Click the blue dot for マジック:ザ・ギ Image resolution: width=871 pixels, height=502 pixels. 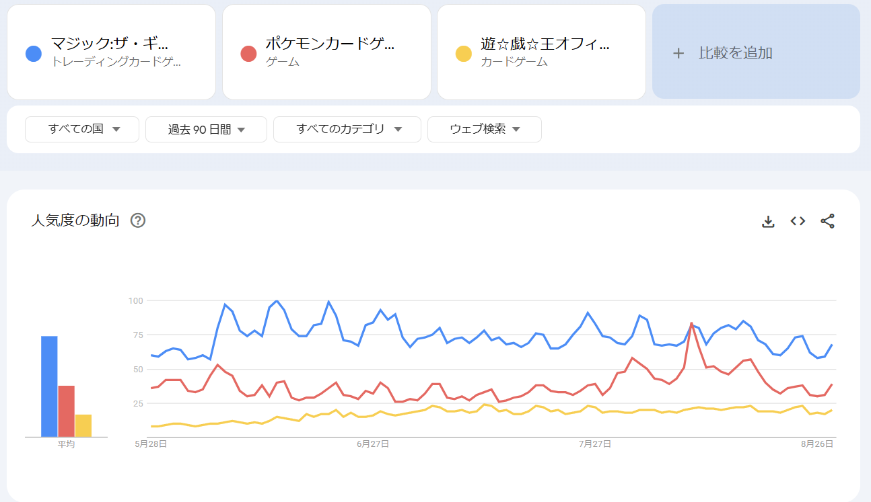(34, 53)
